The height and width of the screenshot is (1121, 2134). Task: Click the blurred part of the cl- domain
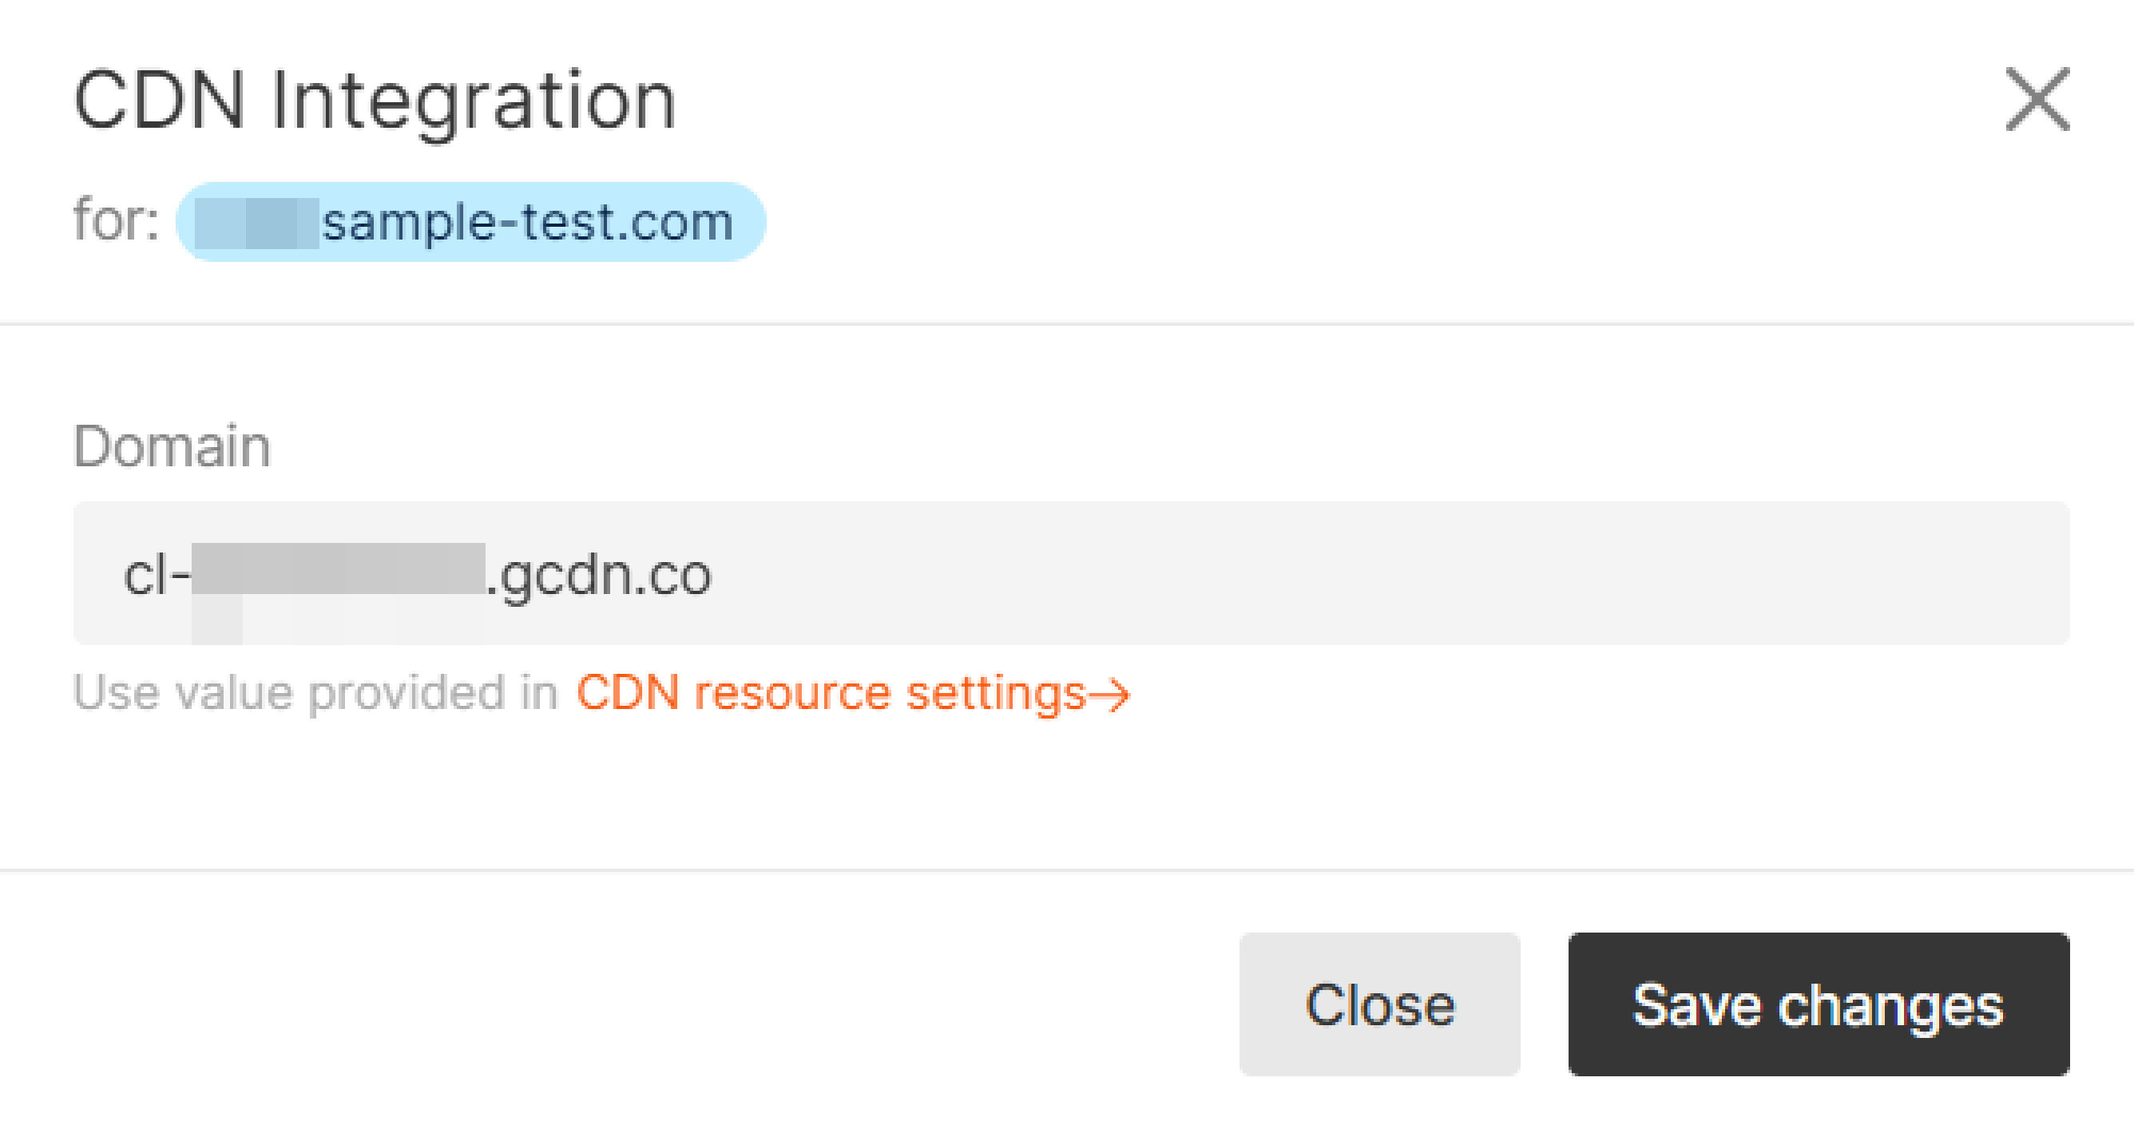tap(338, 569)
